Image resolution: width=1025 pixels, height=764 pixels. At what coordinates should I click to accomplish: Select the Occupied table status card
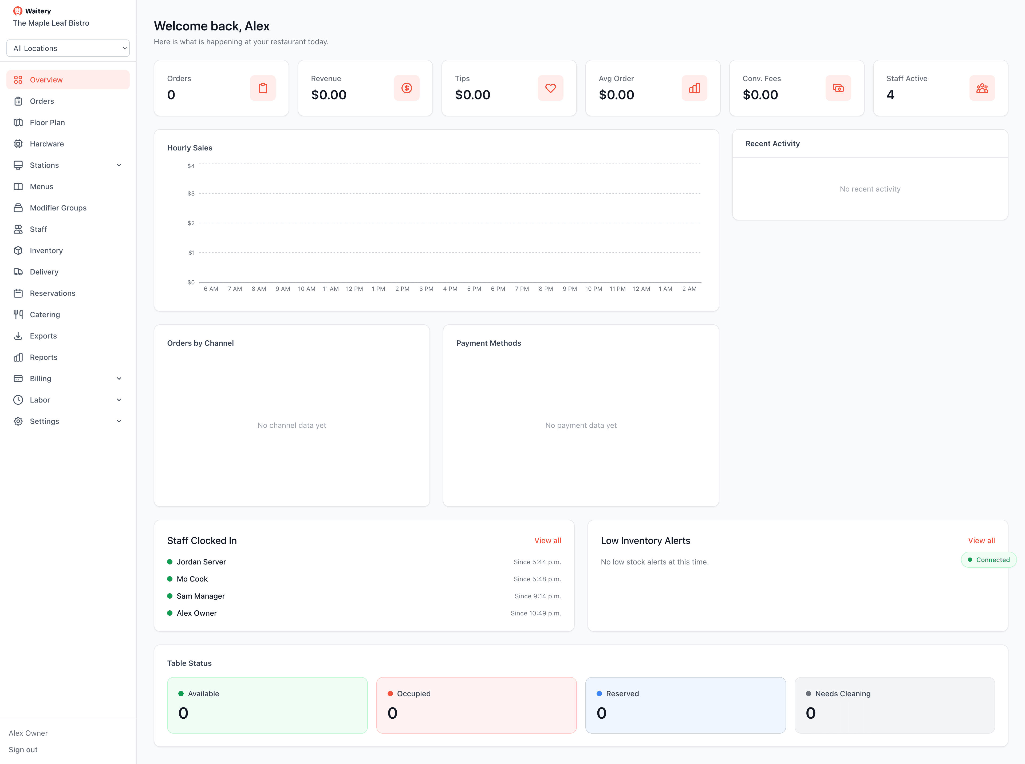tap(477, 705)
